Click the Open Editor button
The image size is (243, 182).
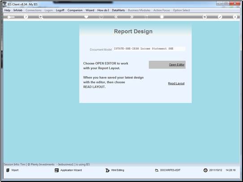click(167, 65)
